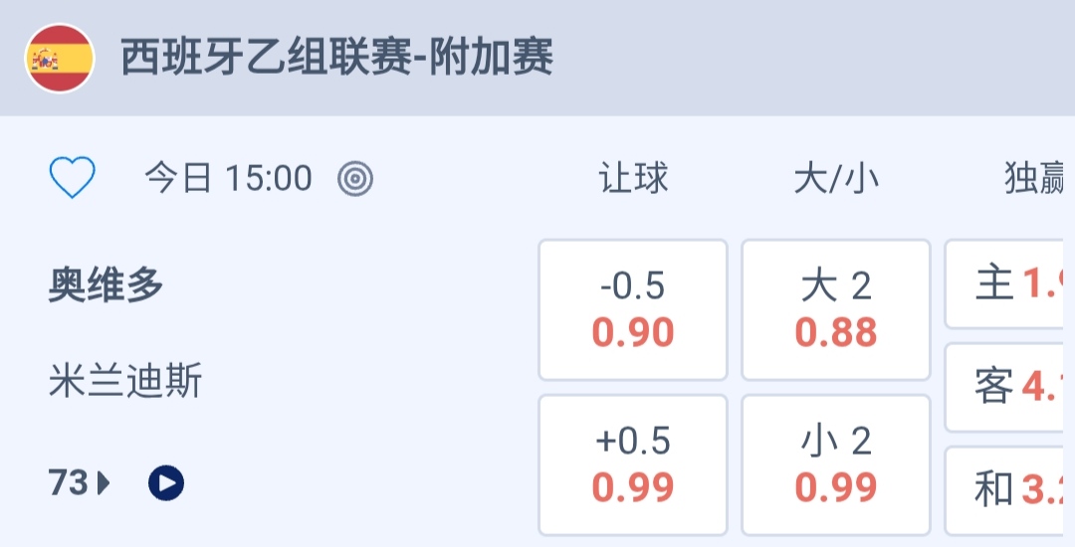Click the Spain flag icon
This screenshot has height=547, width=1075.
tap(60, 59)
